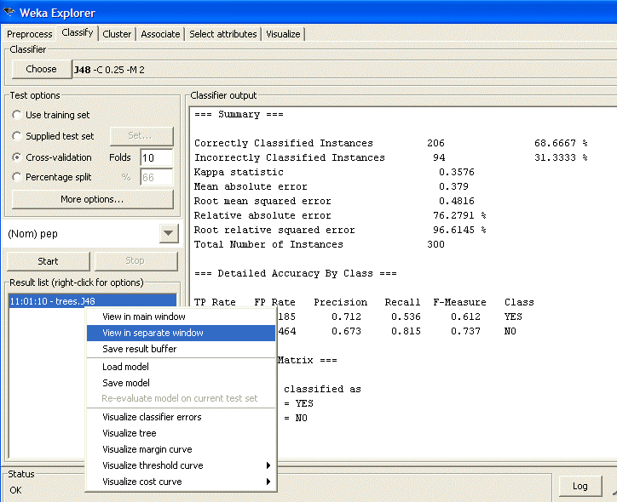Choose the Percentage split radio button

[17, 177]
